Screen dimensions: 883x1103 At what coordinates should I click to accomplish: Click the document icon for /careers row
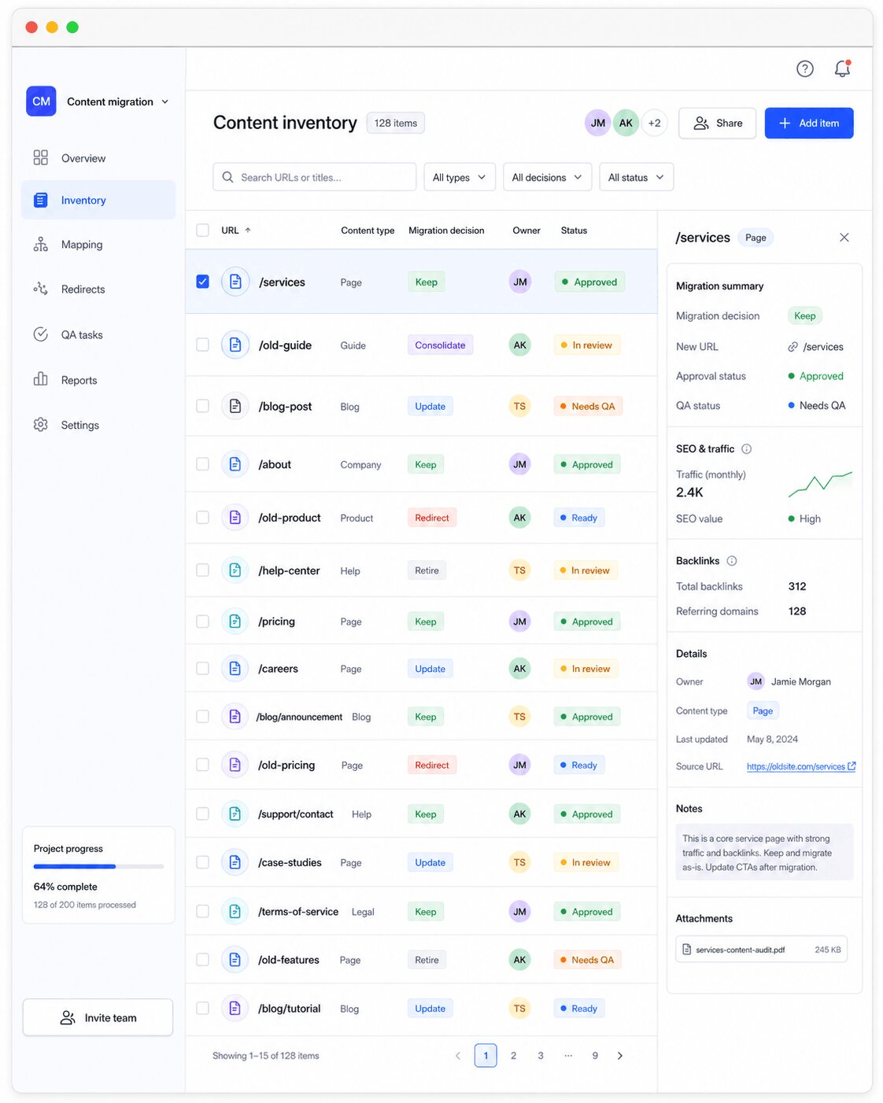click(x=235, y=669)
